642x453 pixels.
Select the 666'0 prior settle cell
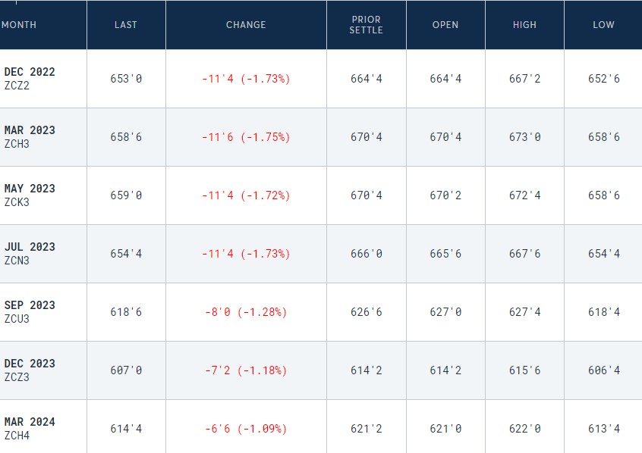point(367,254)
